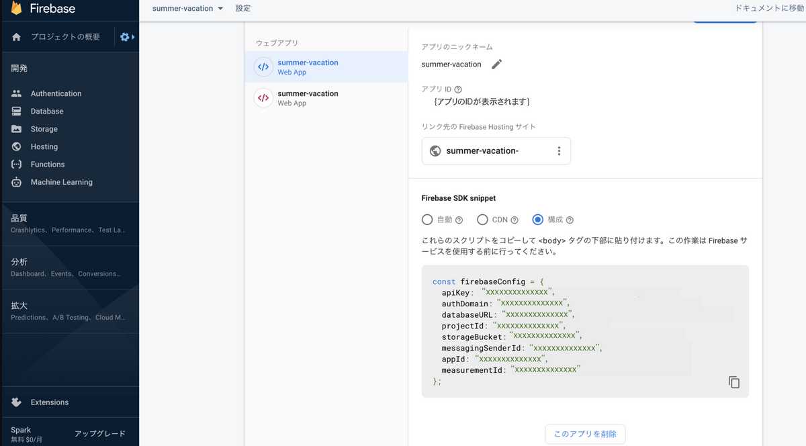Click help icon next to 構成 option
The image size is (806, 446).
coord(570,220)
